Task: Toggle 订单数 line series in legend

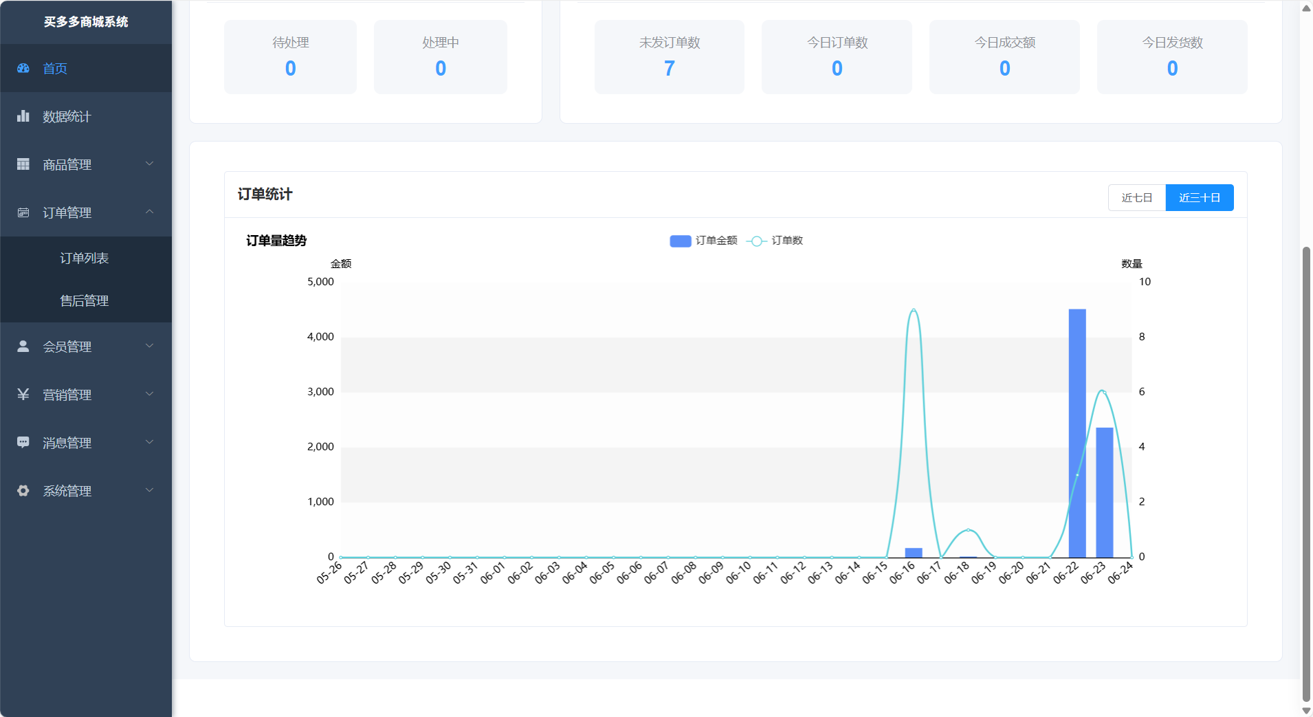Action: 775,241
